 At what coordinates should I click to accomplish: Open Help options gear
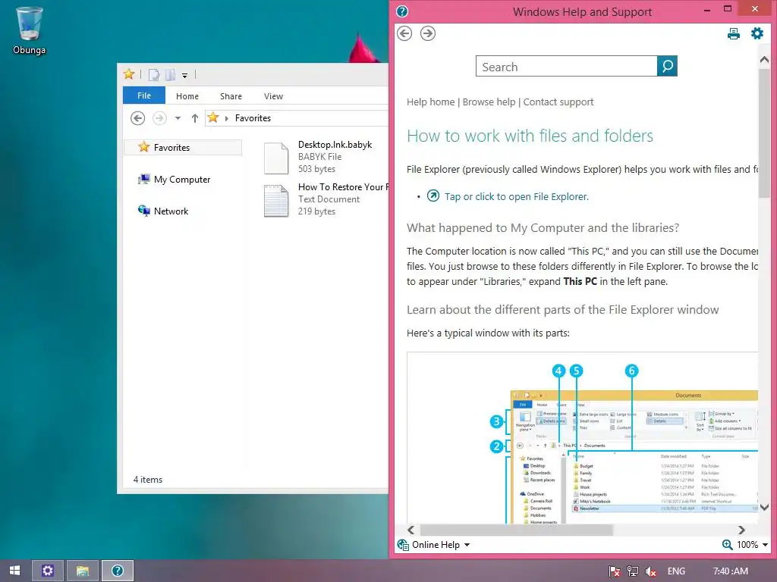[757, 33]
